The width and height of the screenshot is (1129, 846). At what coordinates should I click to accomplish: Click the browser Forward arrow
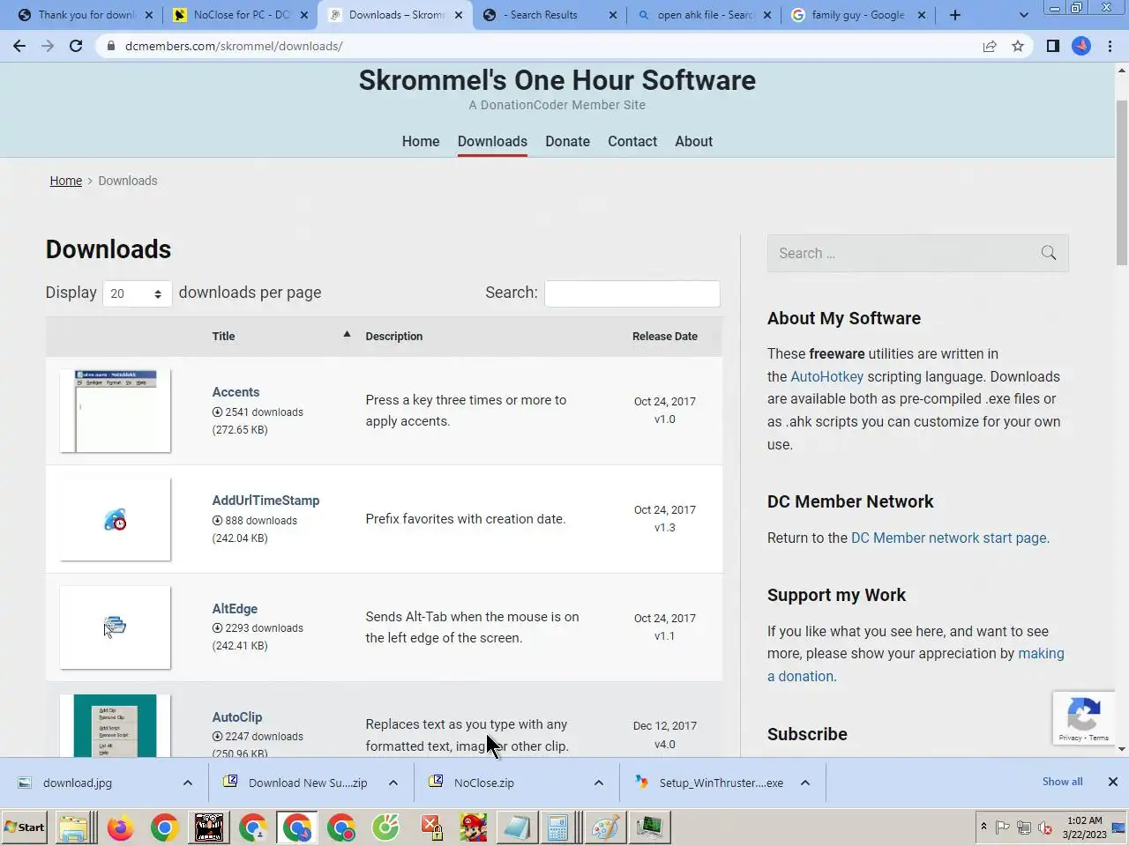[x=48, y=46]
